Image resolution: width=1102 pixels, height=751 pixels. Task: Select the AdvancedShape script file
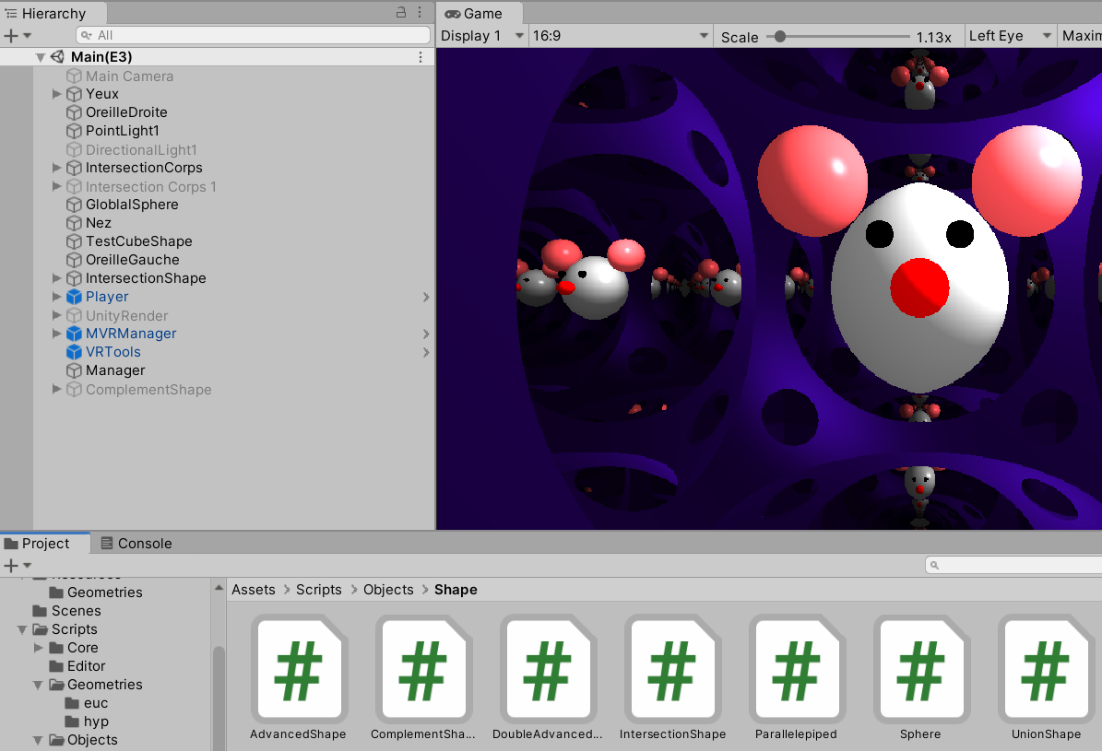[299, 678]
